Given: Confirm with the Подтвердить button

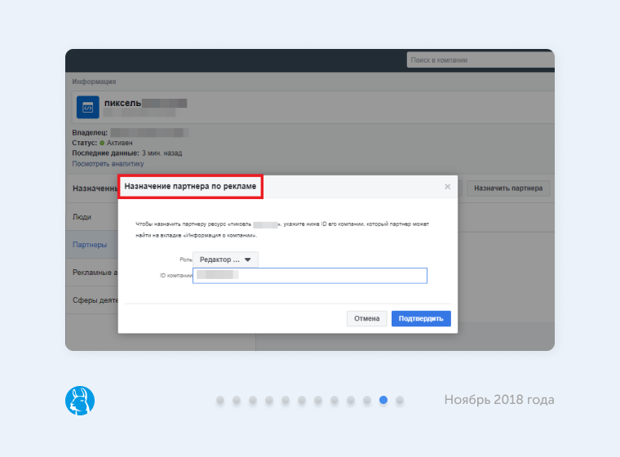Looking at the screenshot, I should (421, 318).
